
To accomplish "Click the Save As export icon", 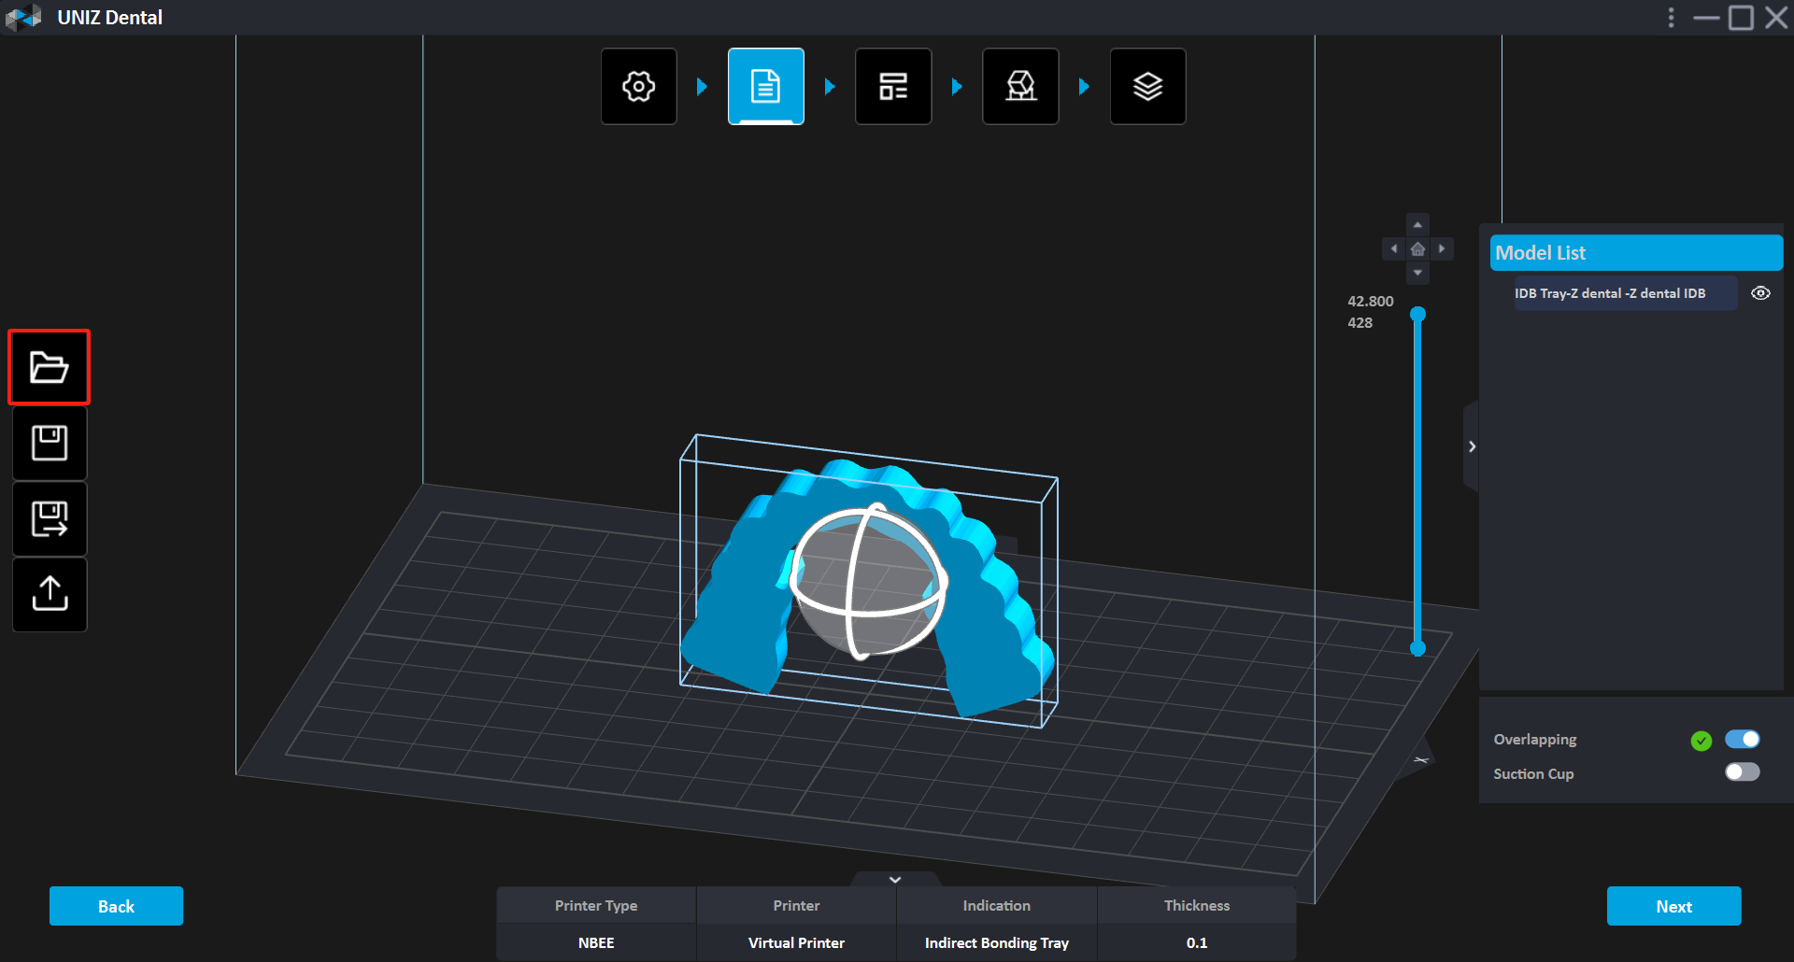I will click(x=50, y=519).
